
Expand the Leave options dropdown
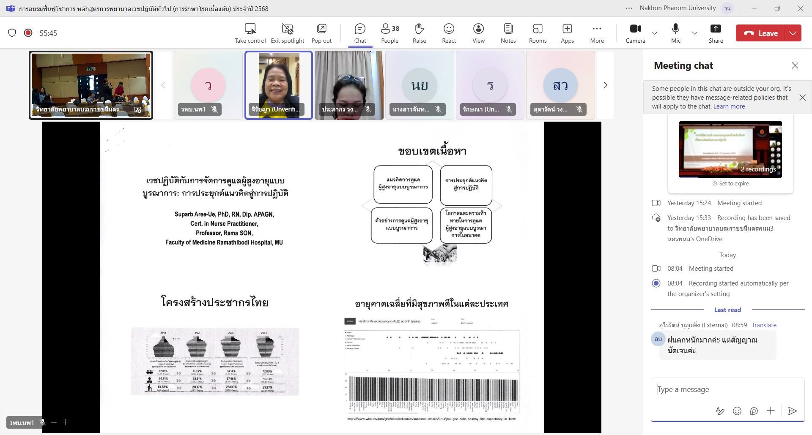pyautogui.click(x=793, y=33)
